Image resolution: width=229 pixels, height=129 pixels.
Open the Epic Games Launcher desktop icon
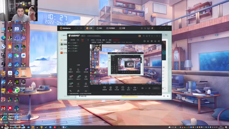[x=23, y=83]
